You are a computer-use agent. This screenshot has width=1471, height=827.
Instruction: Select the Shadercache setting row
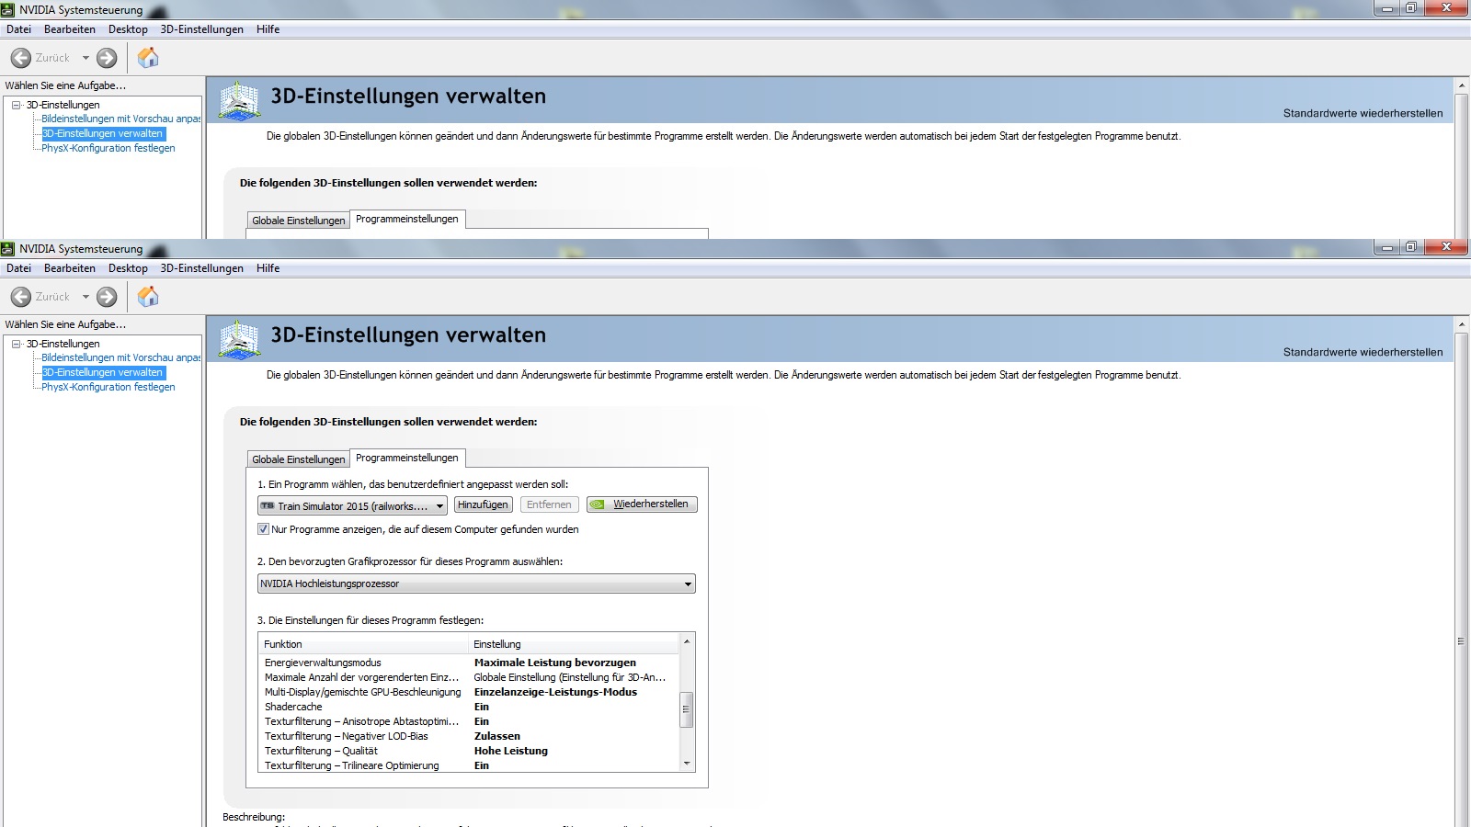469,707
